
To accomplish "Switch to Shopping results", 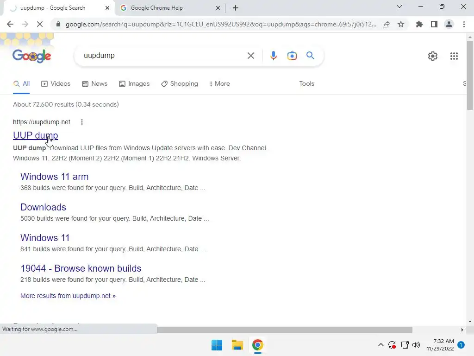I will pos(180,84).
